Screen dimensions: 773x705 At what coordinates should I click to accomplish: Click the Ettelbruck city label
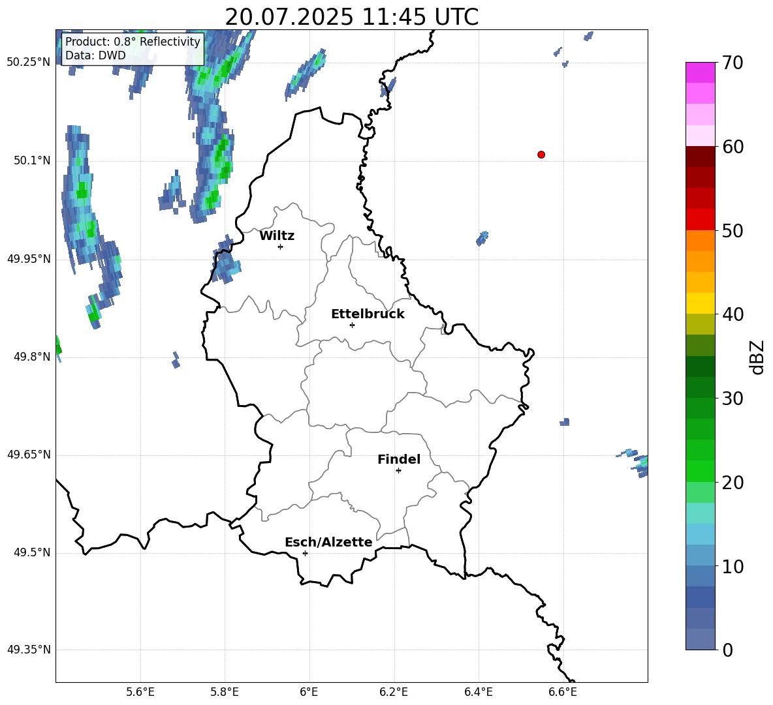[368, 314]
